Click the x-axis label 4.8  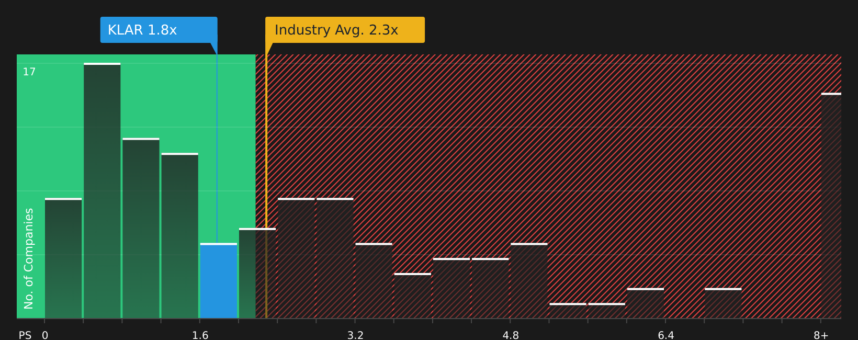511,335
